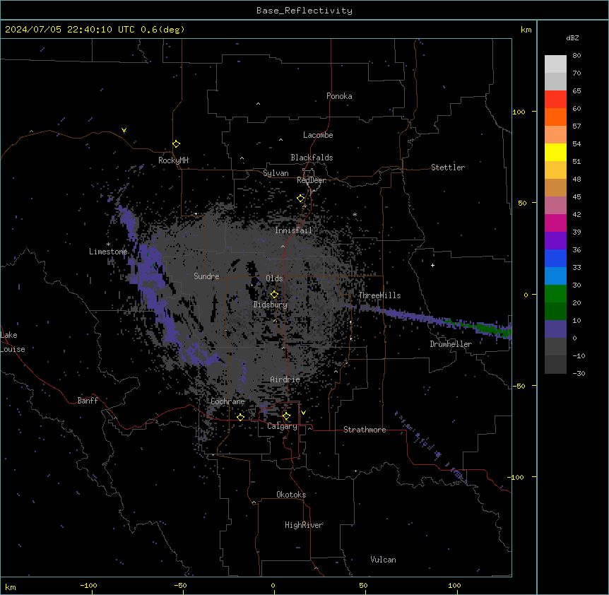The image size is (609, 595).
Task: Select the light gray 80 dBZ swatch
Action: 555,64
